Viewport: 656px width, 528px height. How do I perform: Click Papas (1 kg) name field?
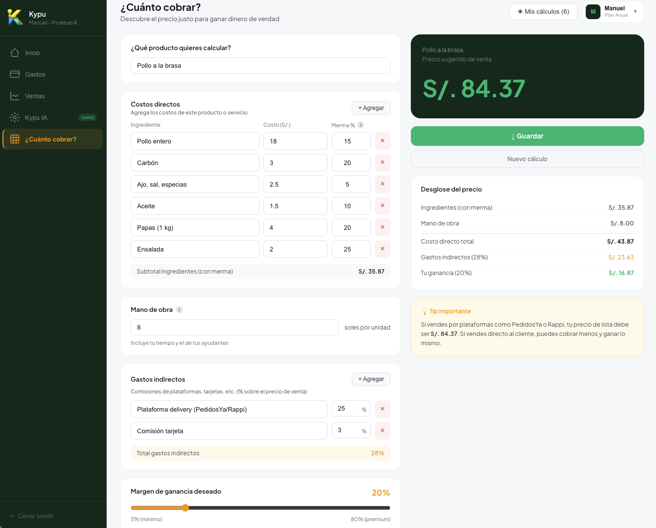pyautogui.click(x=195, y=227)
